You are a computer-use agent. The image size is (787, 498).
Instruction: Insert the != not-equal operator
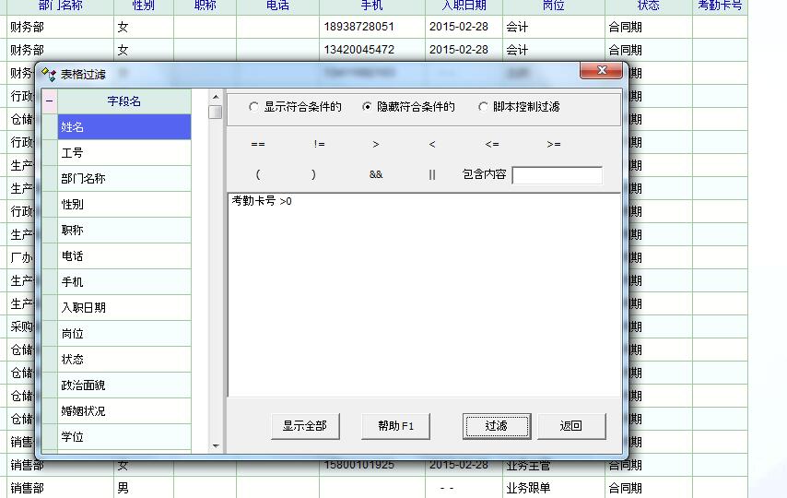319,145
